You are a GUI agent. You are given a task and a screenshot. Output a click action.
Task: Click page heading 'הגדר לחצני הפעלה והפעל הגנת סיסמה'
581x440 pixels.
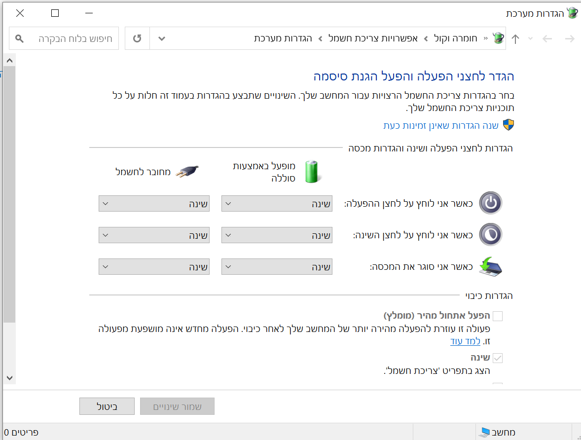point(414,76)
